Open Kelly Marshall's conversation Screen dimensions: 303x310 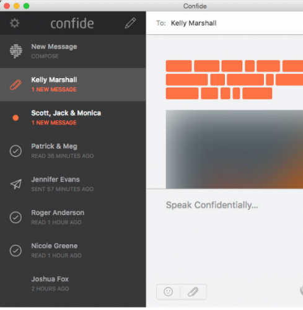[73, 84]
